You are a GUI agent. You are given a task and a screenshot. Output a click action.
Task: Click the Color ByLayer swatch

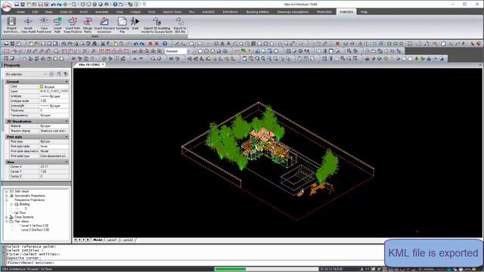point(42,87)
